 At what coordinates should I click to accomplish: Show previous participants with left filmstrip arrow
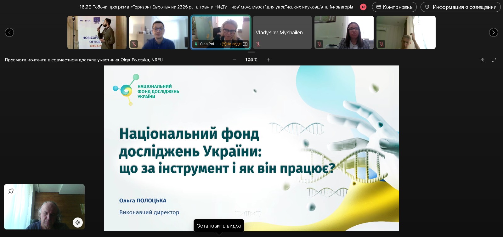[x=9, y=32]
